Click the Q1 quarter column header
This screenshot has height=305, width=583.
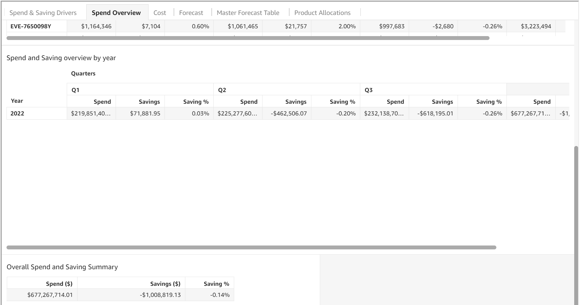click(76, 90)
